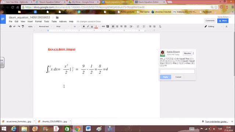Click the red integral heading text
The image size is (235, 132).
point(62,49)
